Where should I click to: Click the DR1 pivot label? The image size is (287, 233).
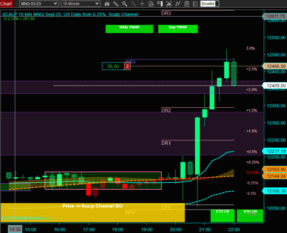coord(166,143)
